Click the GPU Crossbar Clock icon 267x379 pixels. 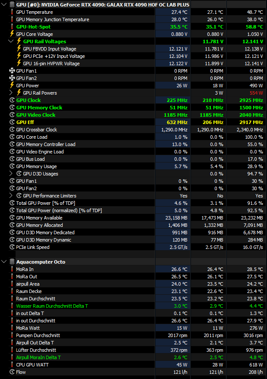(x=12, y=129)
